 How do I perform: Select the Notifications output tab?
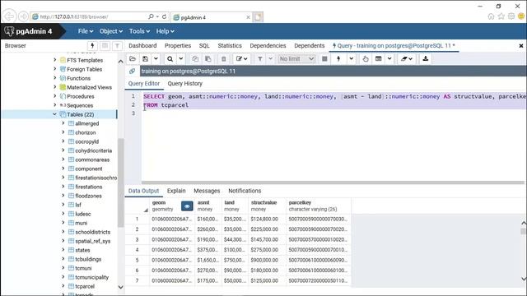pos(245,191)
